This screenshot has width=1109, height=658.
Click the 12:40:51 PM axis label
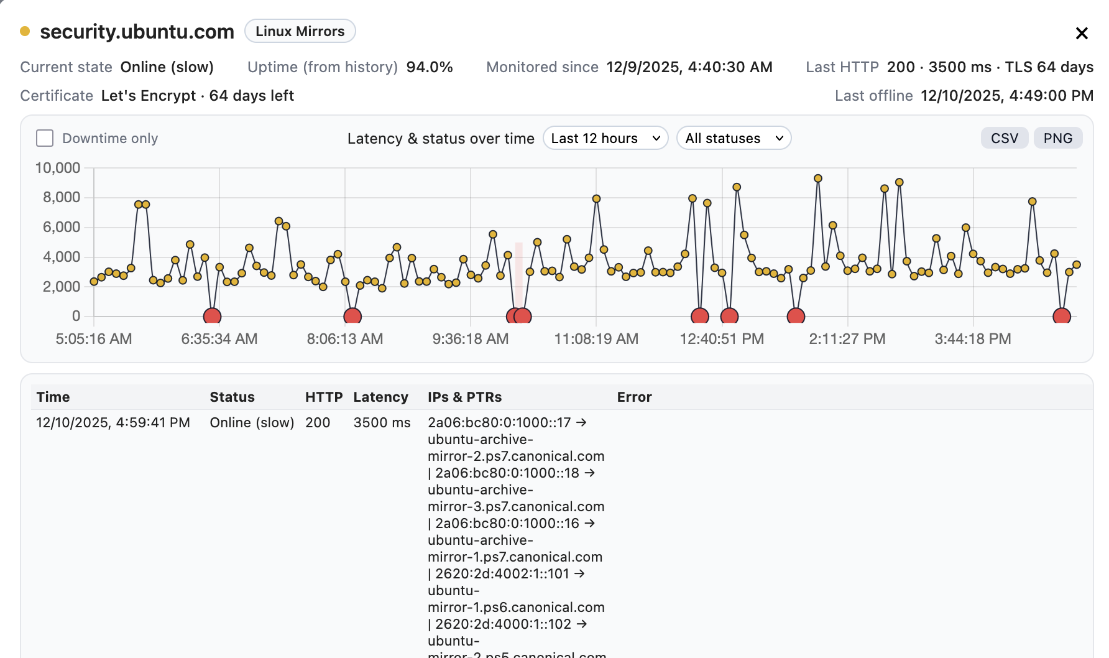pyautogui.click(x=722, y=339)
